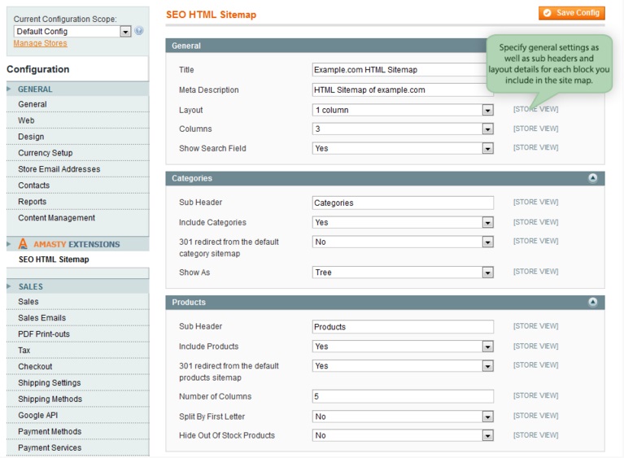Viewport: 624px width, 458px height.
Task: Collapse the General sidebar section header
Action: [35, 89]
